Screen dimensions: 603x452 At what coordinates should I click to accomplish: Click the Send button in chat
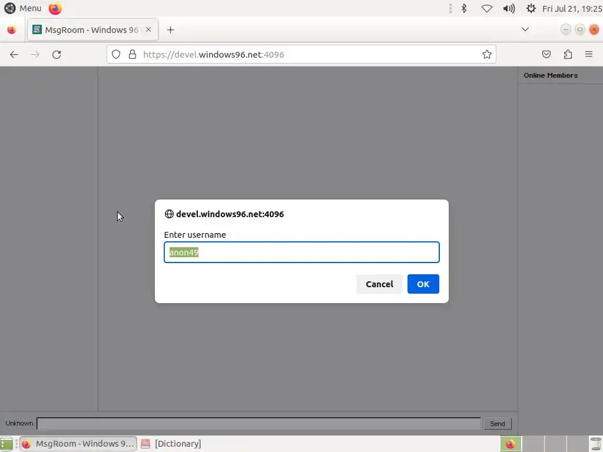pos(497,424)
